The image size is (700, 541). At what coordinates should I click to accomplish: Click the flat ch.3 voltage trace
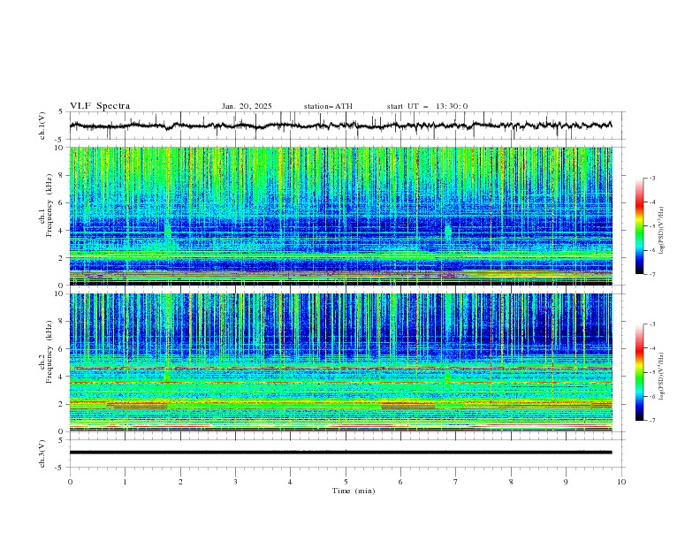[x=340, y=453]
